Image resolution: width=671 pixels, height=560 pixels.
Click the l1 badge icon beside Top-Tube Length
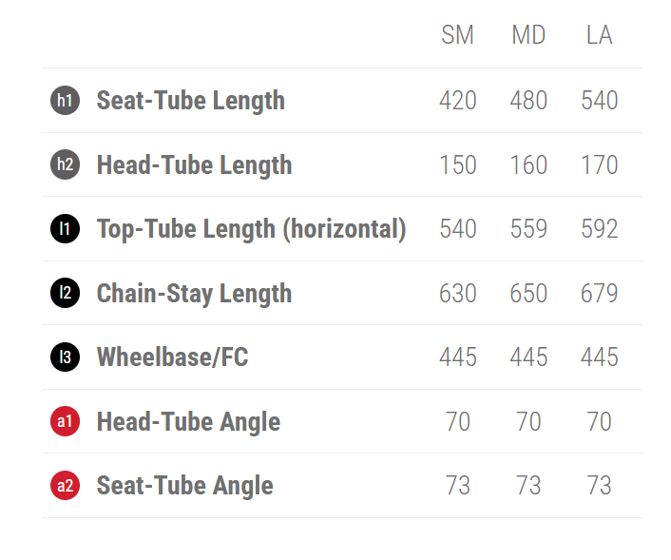65,228
